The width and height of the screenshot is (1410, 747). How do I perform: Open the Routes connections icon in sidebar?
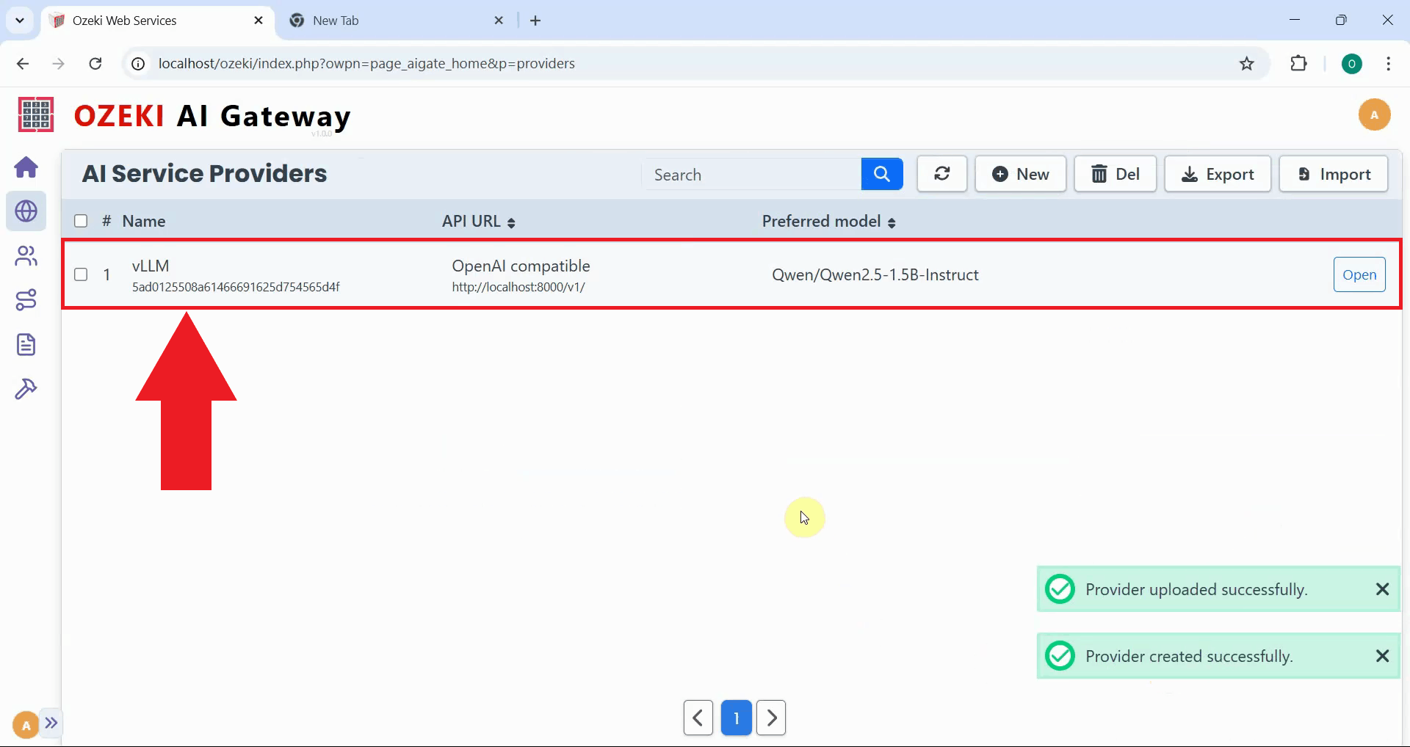click(x=26, y=299)
